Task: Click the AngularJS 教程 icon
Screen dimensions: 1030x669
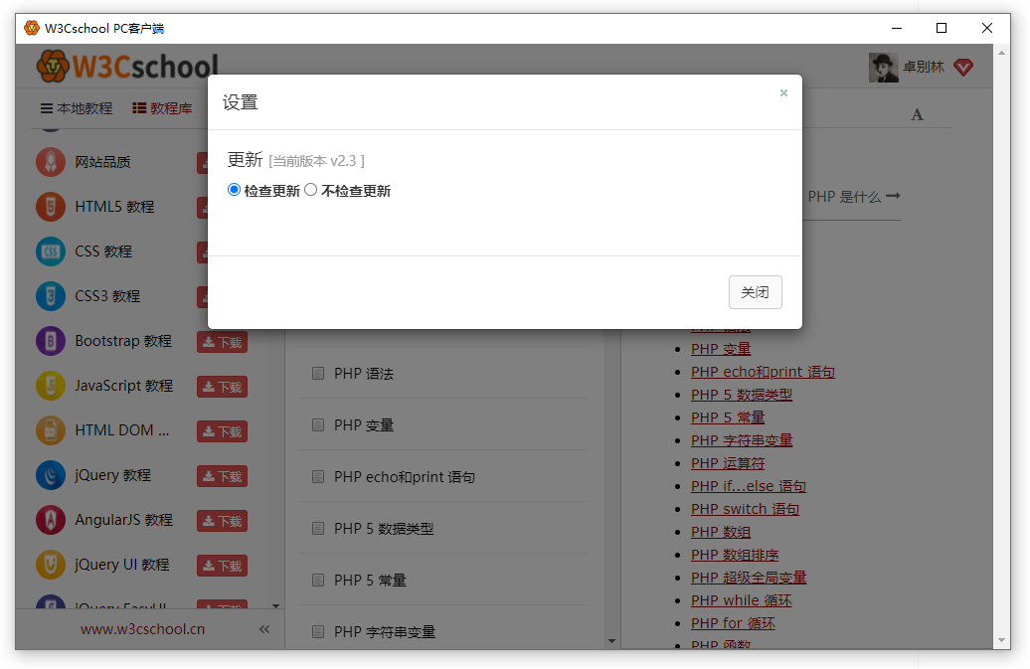Action: click(51, 520)
